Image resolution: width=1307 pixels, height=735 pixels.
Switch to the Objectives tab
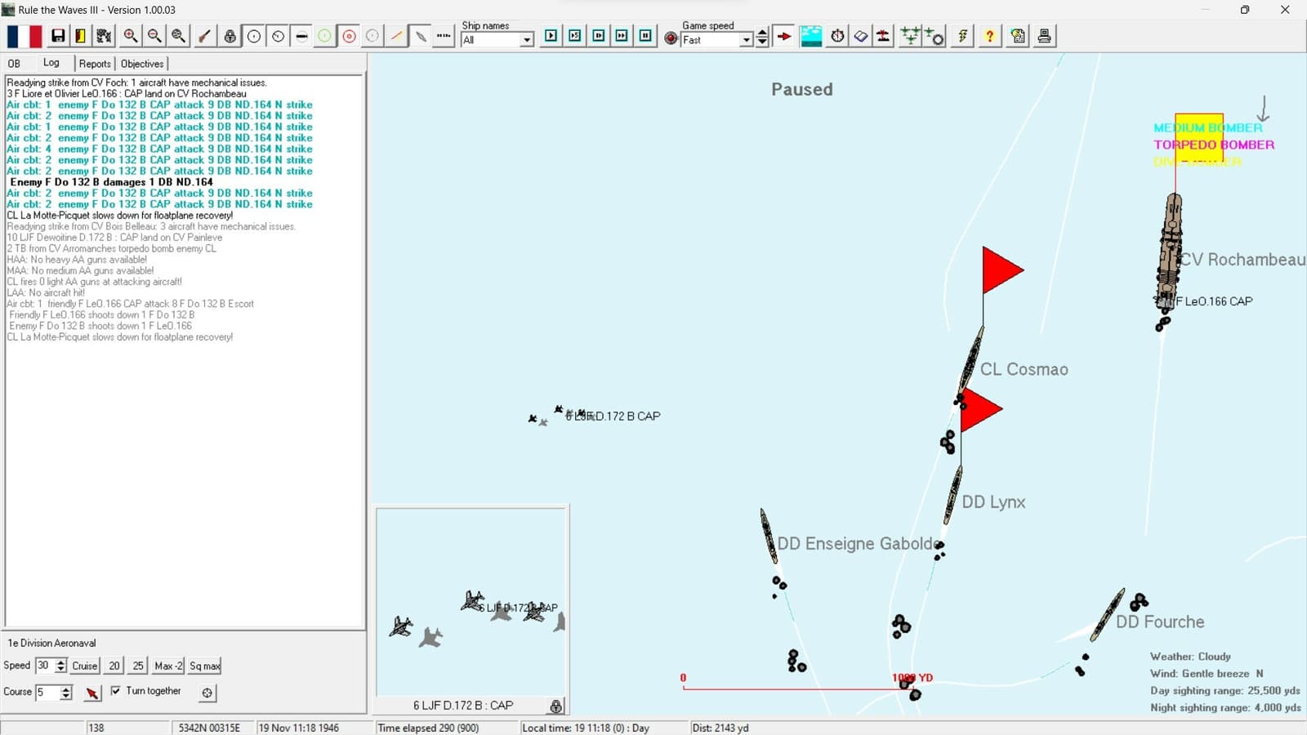click(x=142, y=64)
